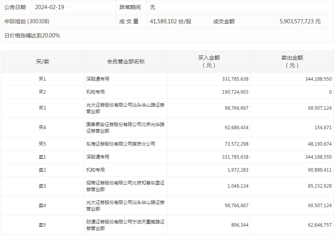Click the 成交量 label
Image resolution: width=334 pixels, height=235 pixels.
[129, 21]
